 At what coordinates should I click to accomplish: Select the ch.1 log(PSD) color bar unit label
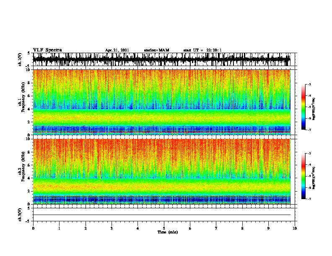pos(314,109)
